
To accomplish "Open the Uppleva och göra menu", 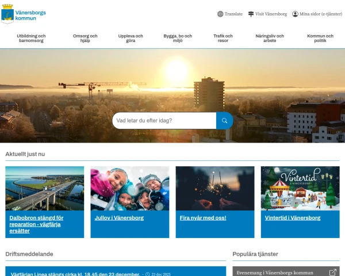I will click(x=131, y=39).
